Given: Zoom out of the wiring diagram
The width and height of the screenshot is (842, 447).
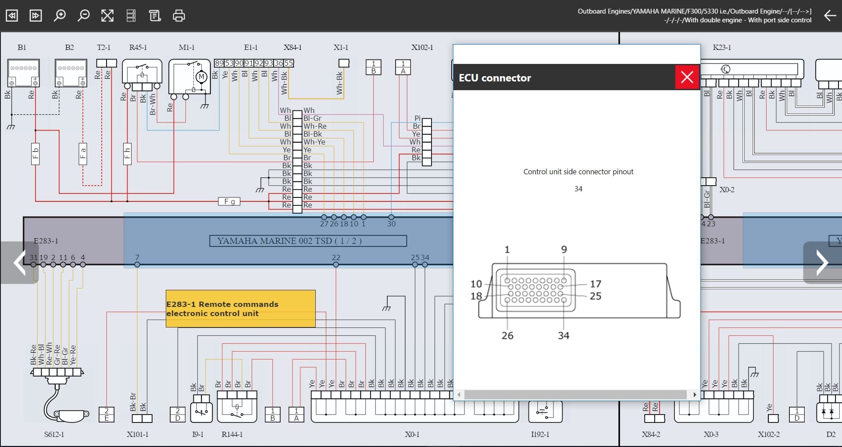Looking at the screenshot, I should [83, 16].
